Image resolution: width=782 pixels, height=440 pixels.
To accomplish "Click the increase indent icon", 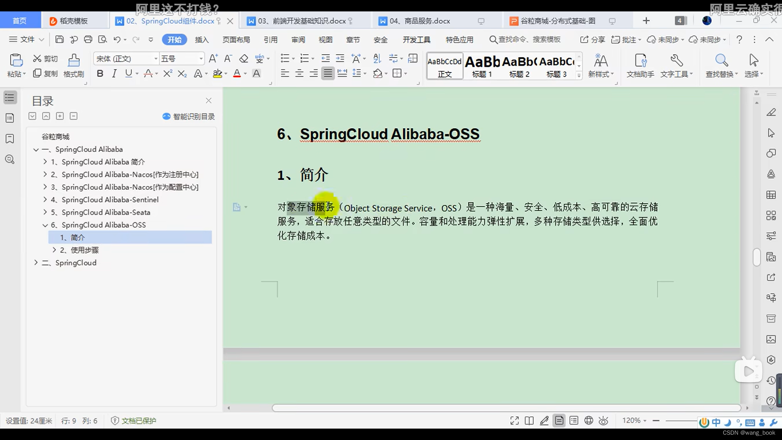I will (x=340, y=59).
